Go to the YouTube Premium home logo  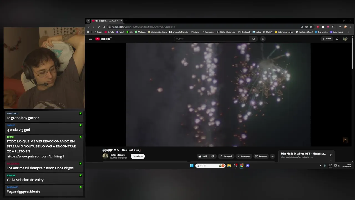click(103, 39)
